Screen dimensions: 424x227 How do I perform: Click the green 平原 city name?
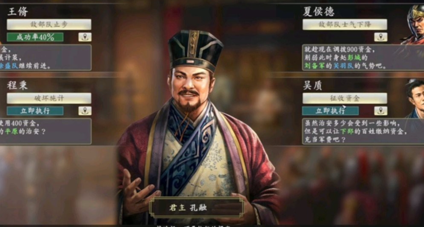tap(11, 132)
